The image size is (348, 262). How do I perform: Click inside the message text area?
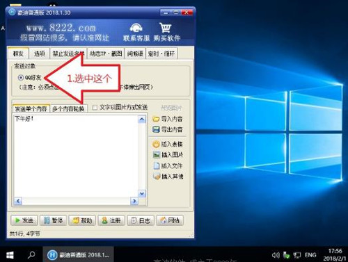click(x=76, y=156)
